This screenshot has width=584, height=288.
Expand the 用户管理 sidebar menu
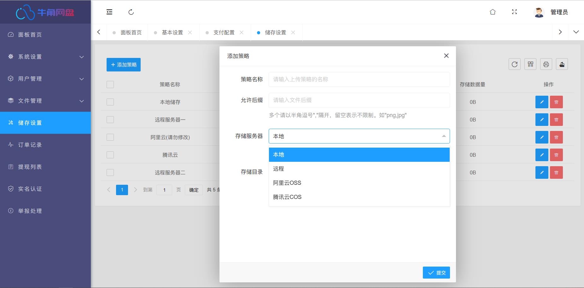[45, 79]
